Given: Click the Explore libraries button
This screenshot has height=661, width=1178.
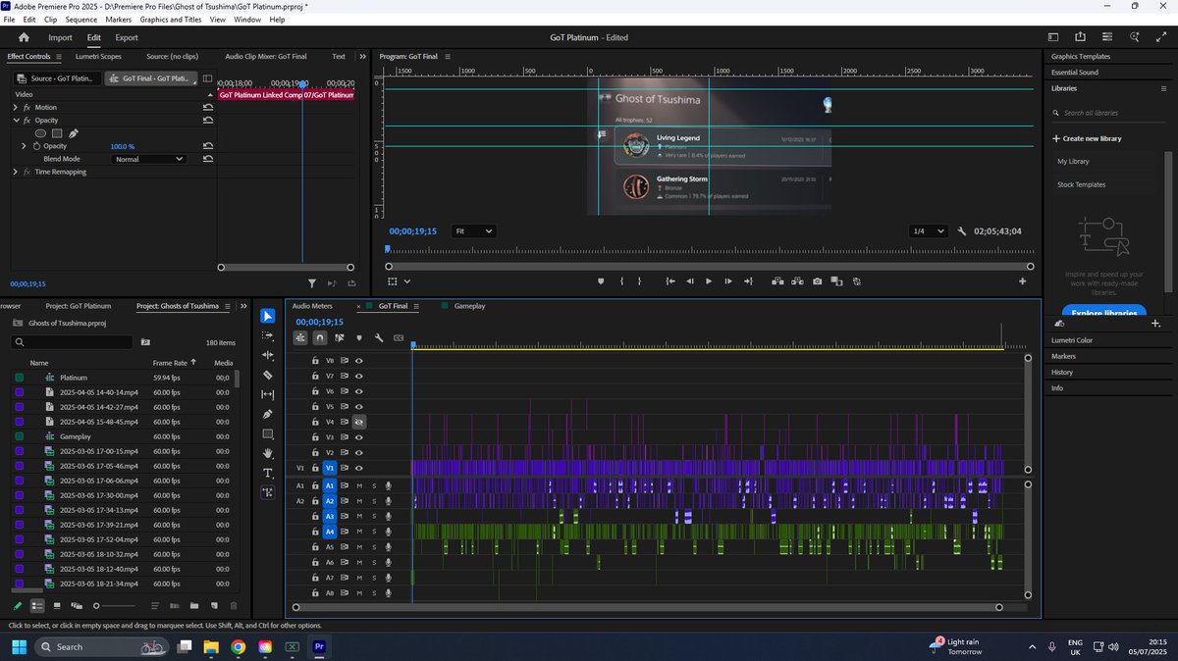Looking at the screenshot, I should coord(1106,313).
